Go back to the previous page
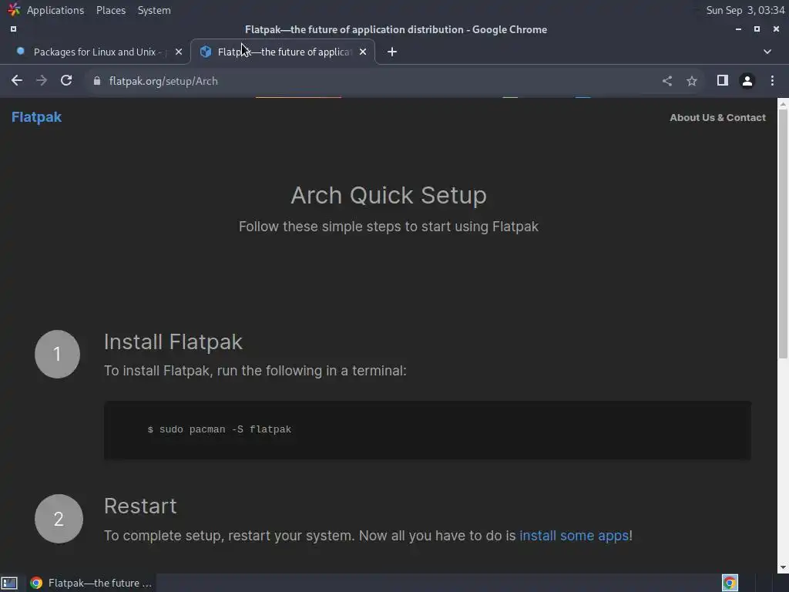The height and width of the screenshot is (592, 789). click(x=17, y=80)
